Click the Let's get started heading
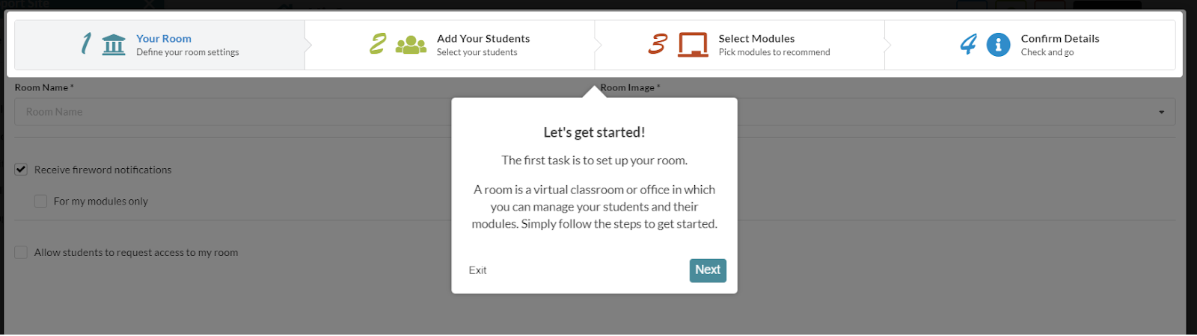This screenshot has width=1197, height=336. 594,133
